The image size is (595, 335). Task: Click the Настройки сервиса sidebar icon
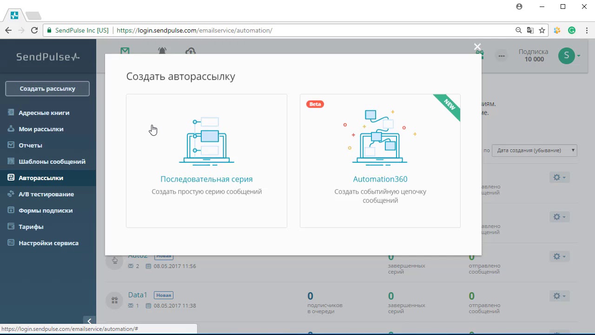coord(11,243)
